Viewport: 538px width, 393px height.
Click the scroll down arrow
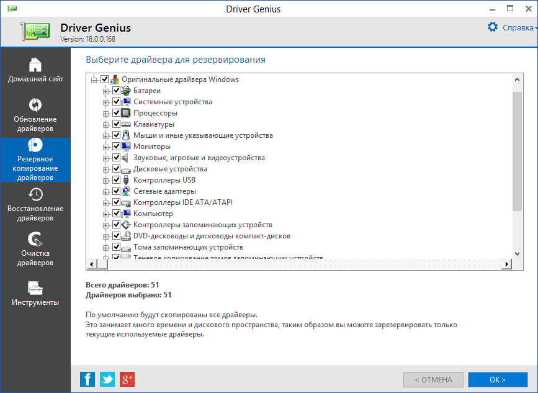point(517,254)
